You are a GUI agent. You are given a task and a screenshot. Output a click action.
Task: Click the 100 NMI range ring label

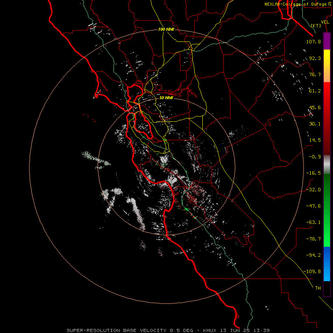point(166,29)
